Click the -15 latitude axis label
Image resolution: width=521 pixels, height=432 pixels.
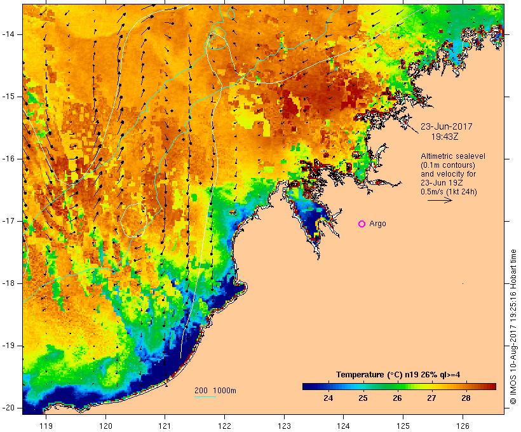pos(8,97)
